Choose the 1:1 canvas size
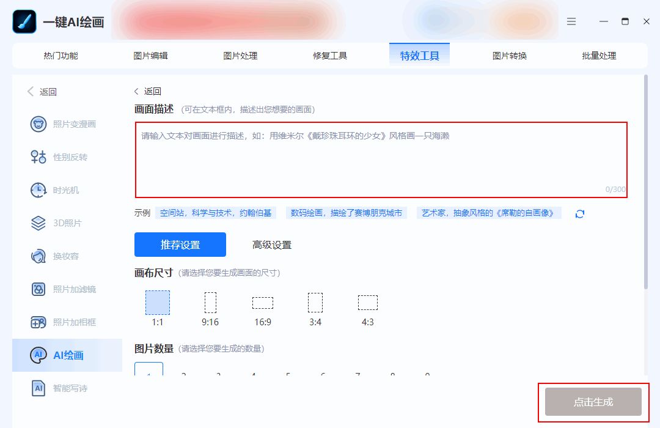 point(158,308)
